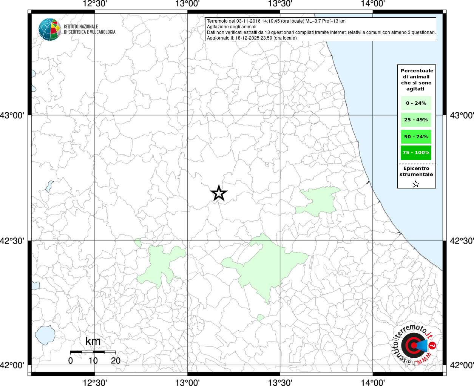The width and height of the screenshot is (474, 386).
Task: Click the 'Agitazione degli animali' line
Action: tap(232, 27)
